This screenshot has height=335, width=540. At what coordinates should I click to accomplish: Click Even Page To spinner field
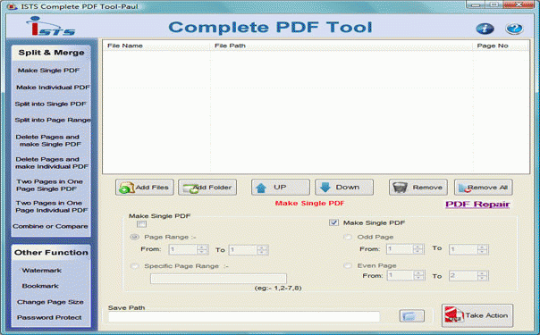468,276
